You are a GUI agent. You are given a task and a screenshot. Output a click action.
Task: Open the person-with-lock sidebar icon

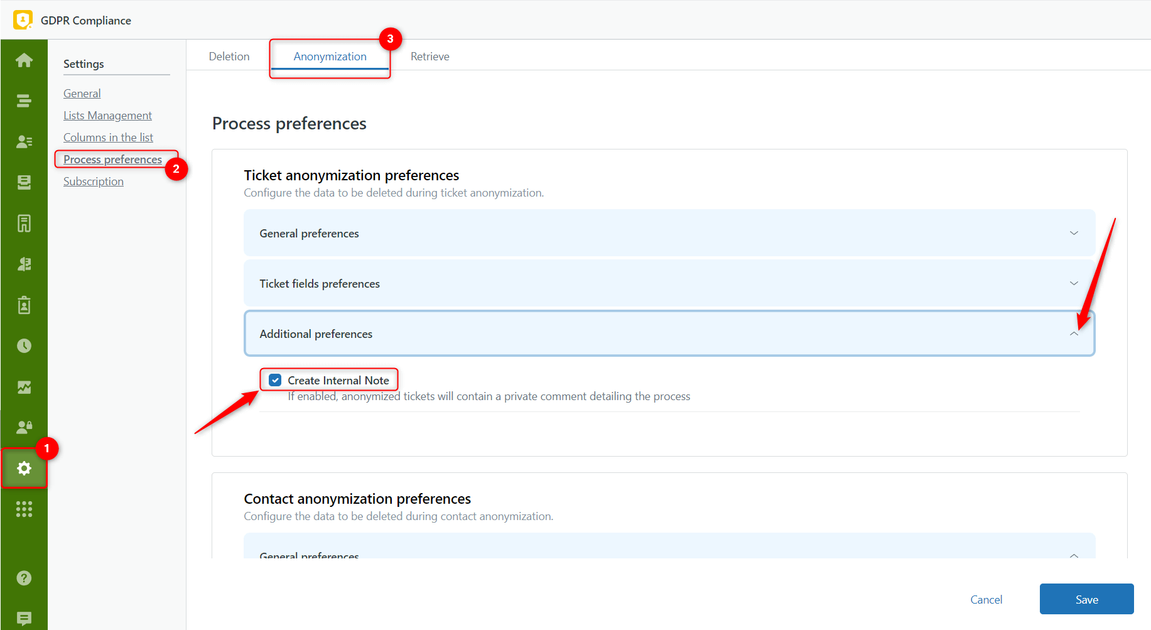tap(24, 427)
